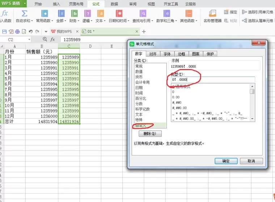Open the 数学和三角 functions icon

166,13
